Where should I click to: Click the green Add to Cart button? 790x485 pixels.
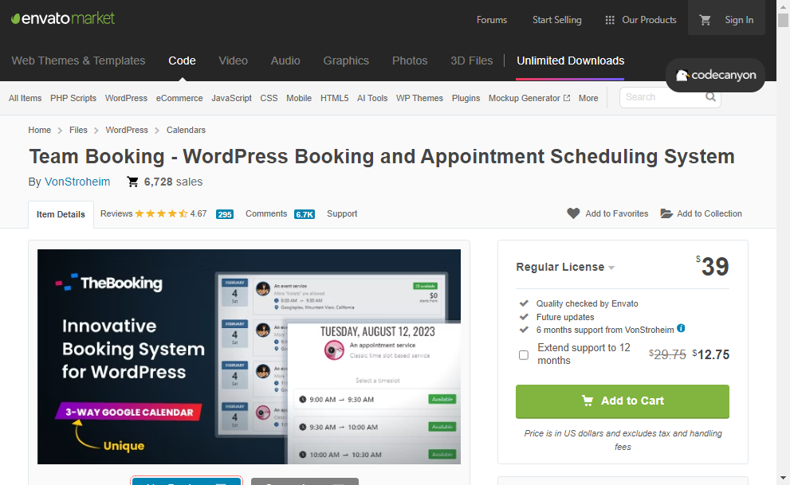[623, 401]
